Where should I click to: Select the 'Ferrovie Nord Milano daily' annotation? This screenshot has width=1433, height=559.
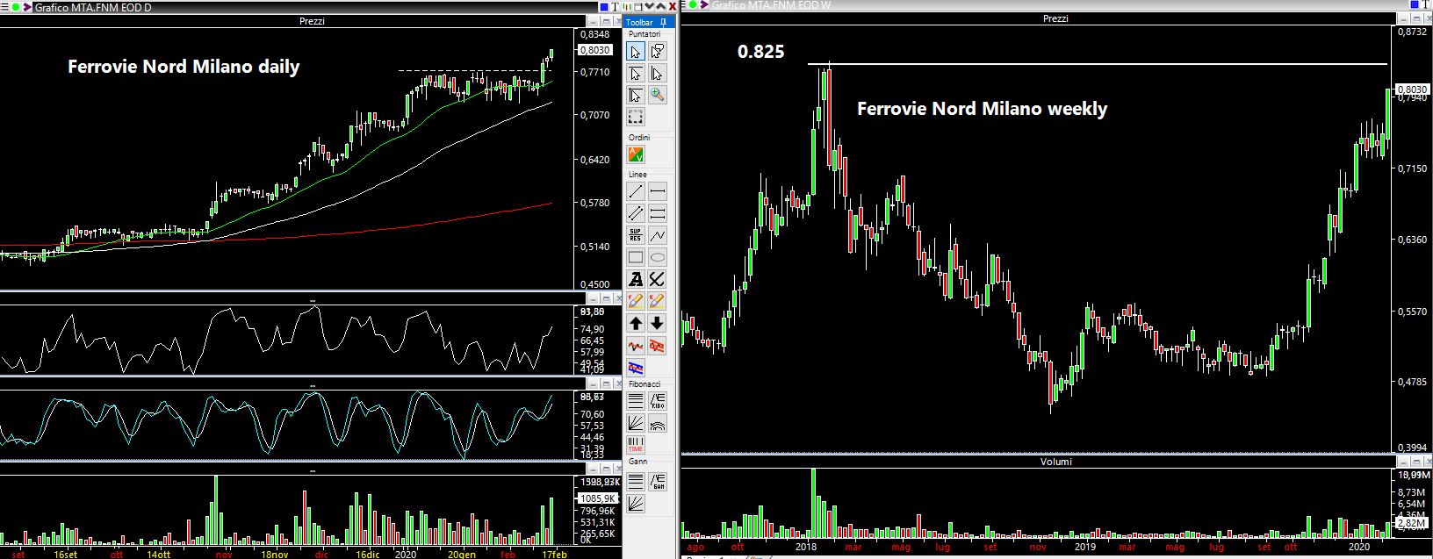184,67
